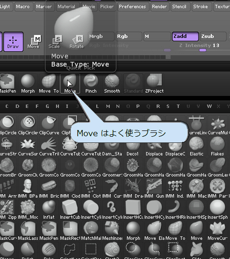Select the Morph brush in Quick Pick

(28, 84)
